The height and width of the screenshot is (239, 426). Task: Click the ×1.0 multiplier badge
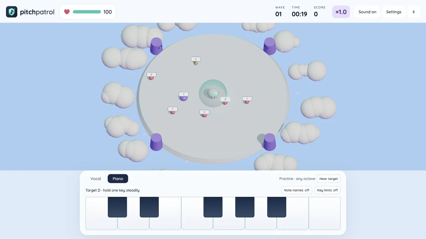(341, 12)
